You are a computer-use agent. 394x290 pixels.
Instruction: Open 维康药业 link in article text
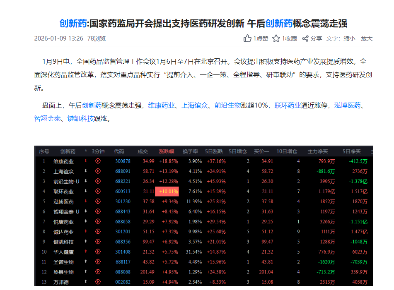[x=161, y=105]
